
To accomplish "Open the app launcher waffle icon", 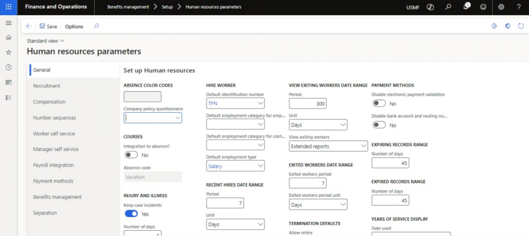I will pos(9,7).
